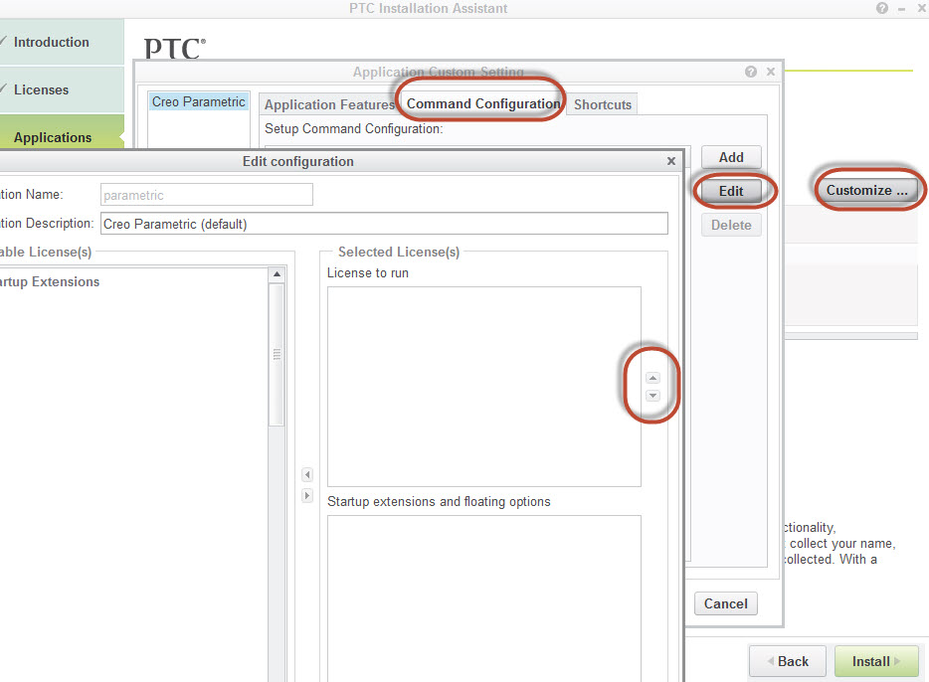
Task: Minimize the PTC Installation Assistant window
Action: pos(902,8)
